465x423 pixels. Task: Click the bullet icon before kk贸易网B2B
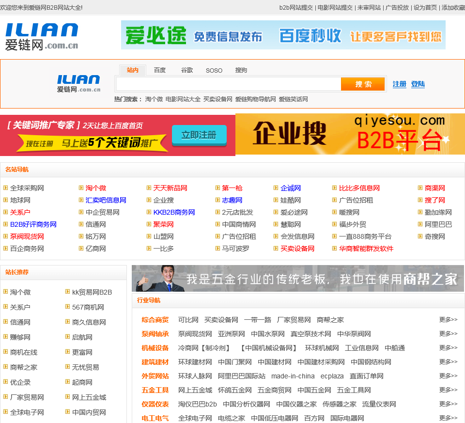point(68,292)
